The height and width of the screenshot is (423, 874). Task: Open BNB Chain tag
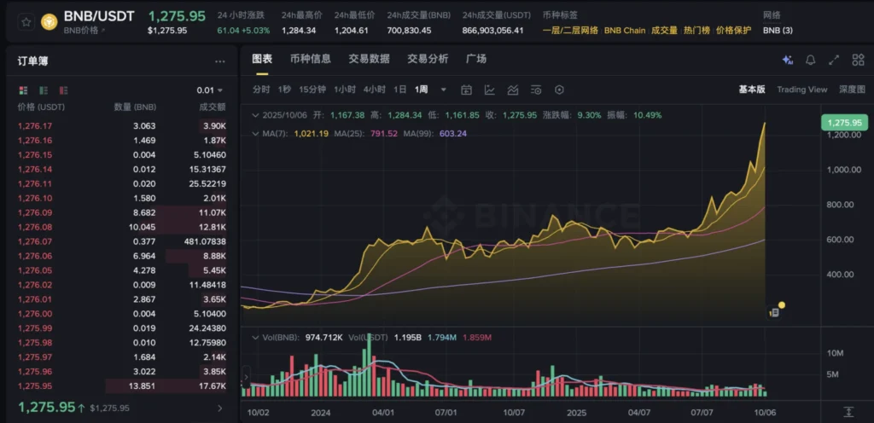pyautogui.click(x=625, y=30)
